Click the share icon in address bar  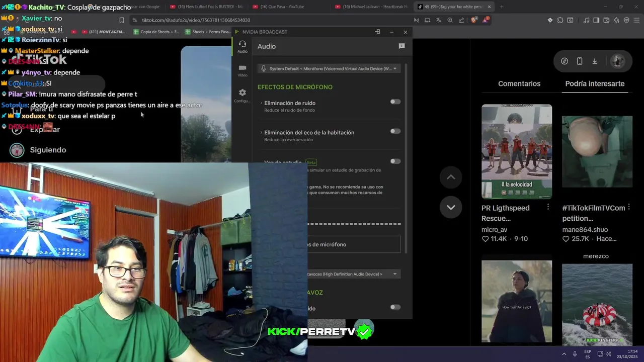pyautogui.click(x=461, y=20)
